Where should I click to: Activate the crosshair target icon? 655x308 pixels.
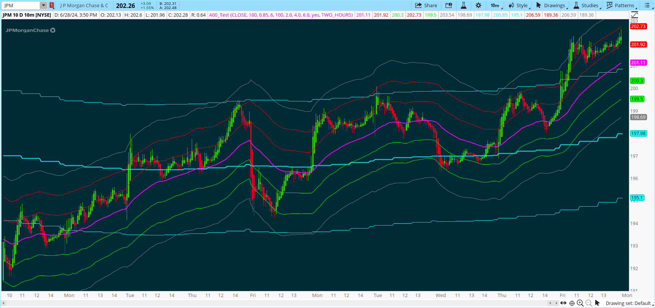click(x=572, y=303)
